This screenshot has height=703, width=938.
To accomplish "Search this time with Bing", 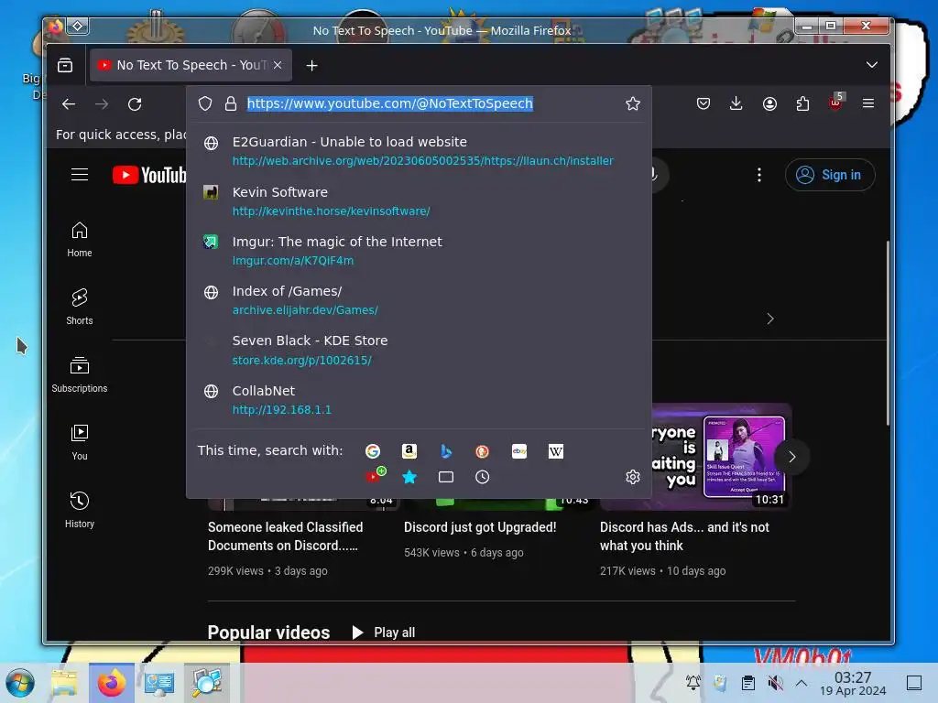I will click(x=446, y=451).
